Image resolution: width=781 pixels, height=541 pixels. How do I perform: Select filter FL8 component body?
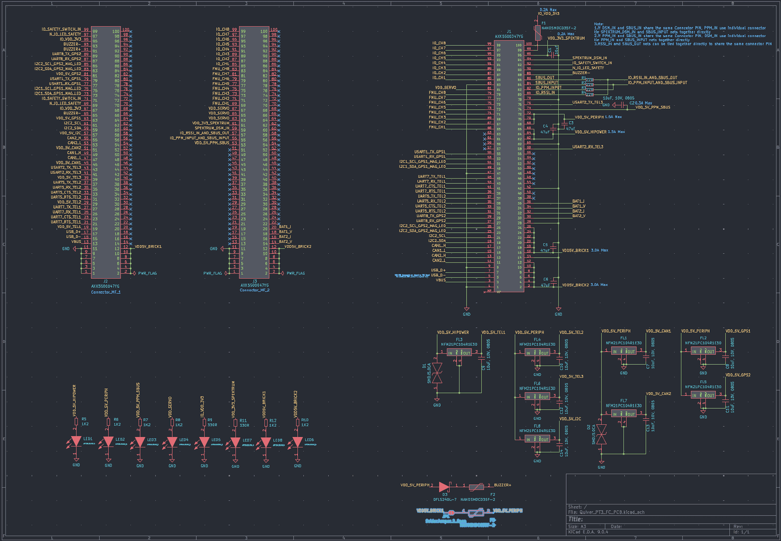coord(537,439)
